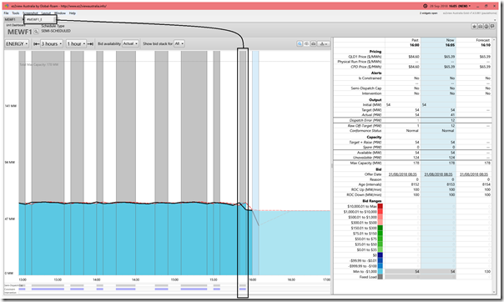Close the MEWF1 tab with x
Screen dimensions: 504x302
[x=23, y=19]
